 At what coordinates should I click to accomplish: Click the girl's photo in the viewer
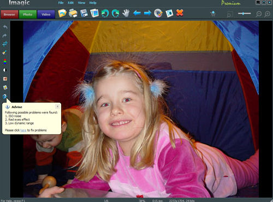tap(141, 109)
